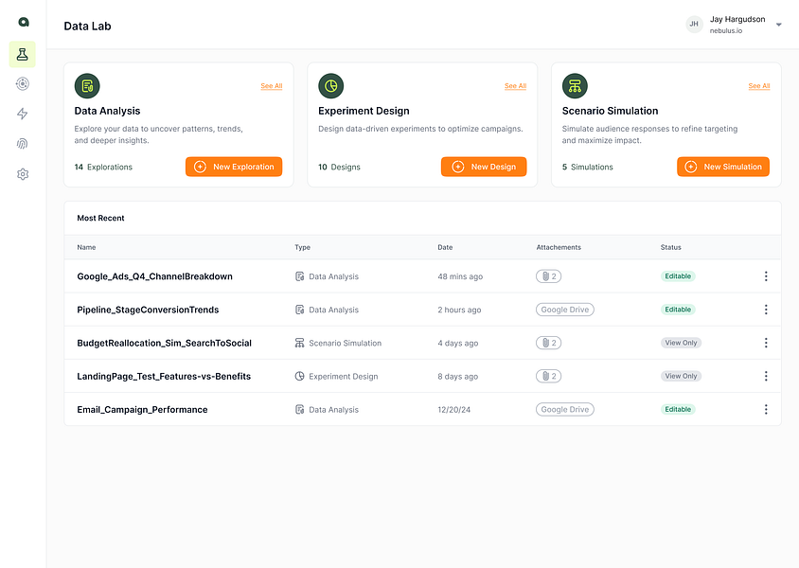Open the lightning bolt sidebar icon
This screenshot has height=568, width=799.
(23, 114)
